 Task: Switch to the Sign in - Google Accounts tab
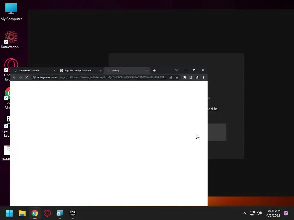click(x=80, y=70)
